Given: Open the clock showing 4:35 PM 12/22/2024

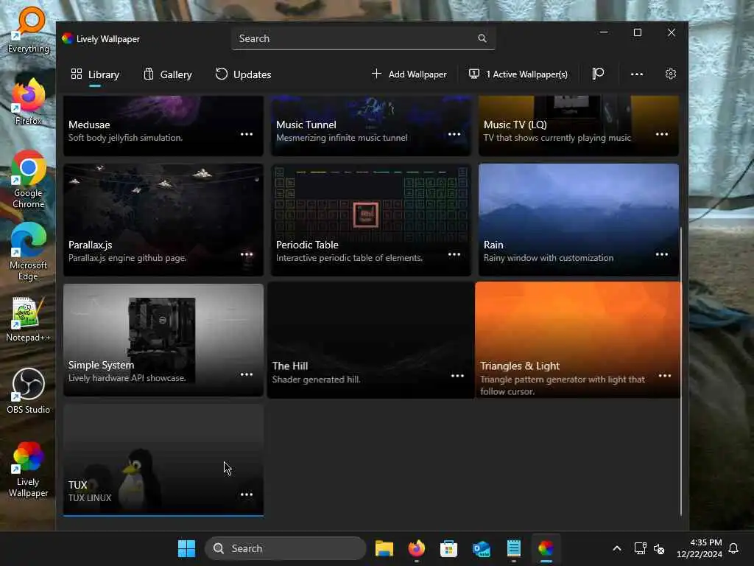Looking at the screenshot, I should point(700,548).
